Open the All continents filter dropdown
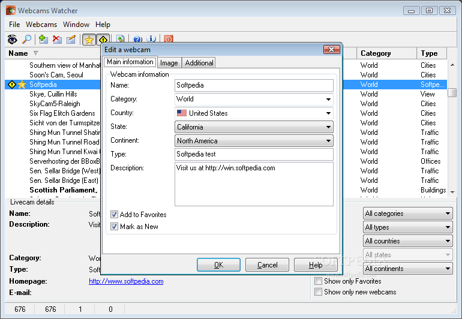This screenshot has width=462, height=319. (x=408, y=269)
